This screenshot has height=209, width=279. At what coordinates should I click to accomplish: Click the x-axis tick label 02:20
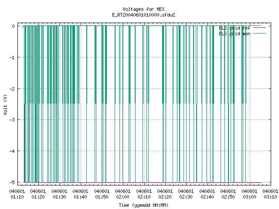[x=165, y=197]
